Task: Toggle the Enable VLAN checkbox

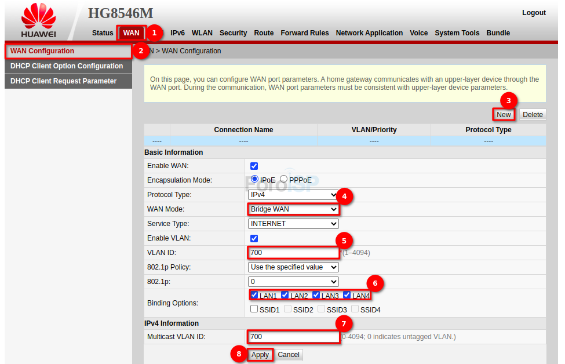Action: tap(254, 238)
